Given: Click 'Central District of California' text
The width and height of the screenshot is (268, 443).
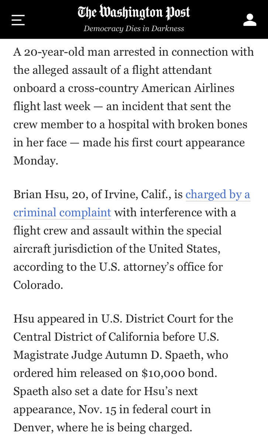Looking at the screenshot, I should [93, 336].
